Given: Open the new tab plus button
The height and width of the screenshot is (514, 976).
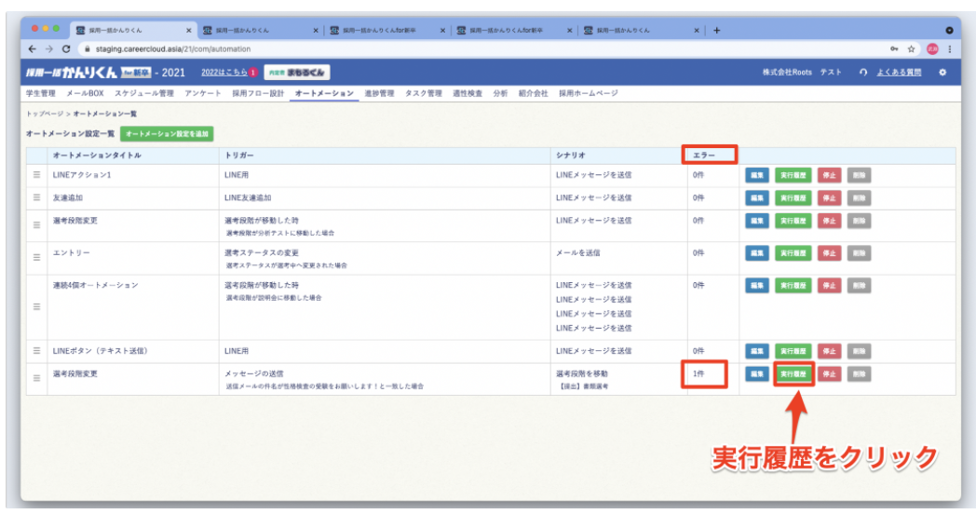Looking at the screenshot, I should pyautogui.click(x=717, y=30).
